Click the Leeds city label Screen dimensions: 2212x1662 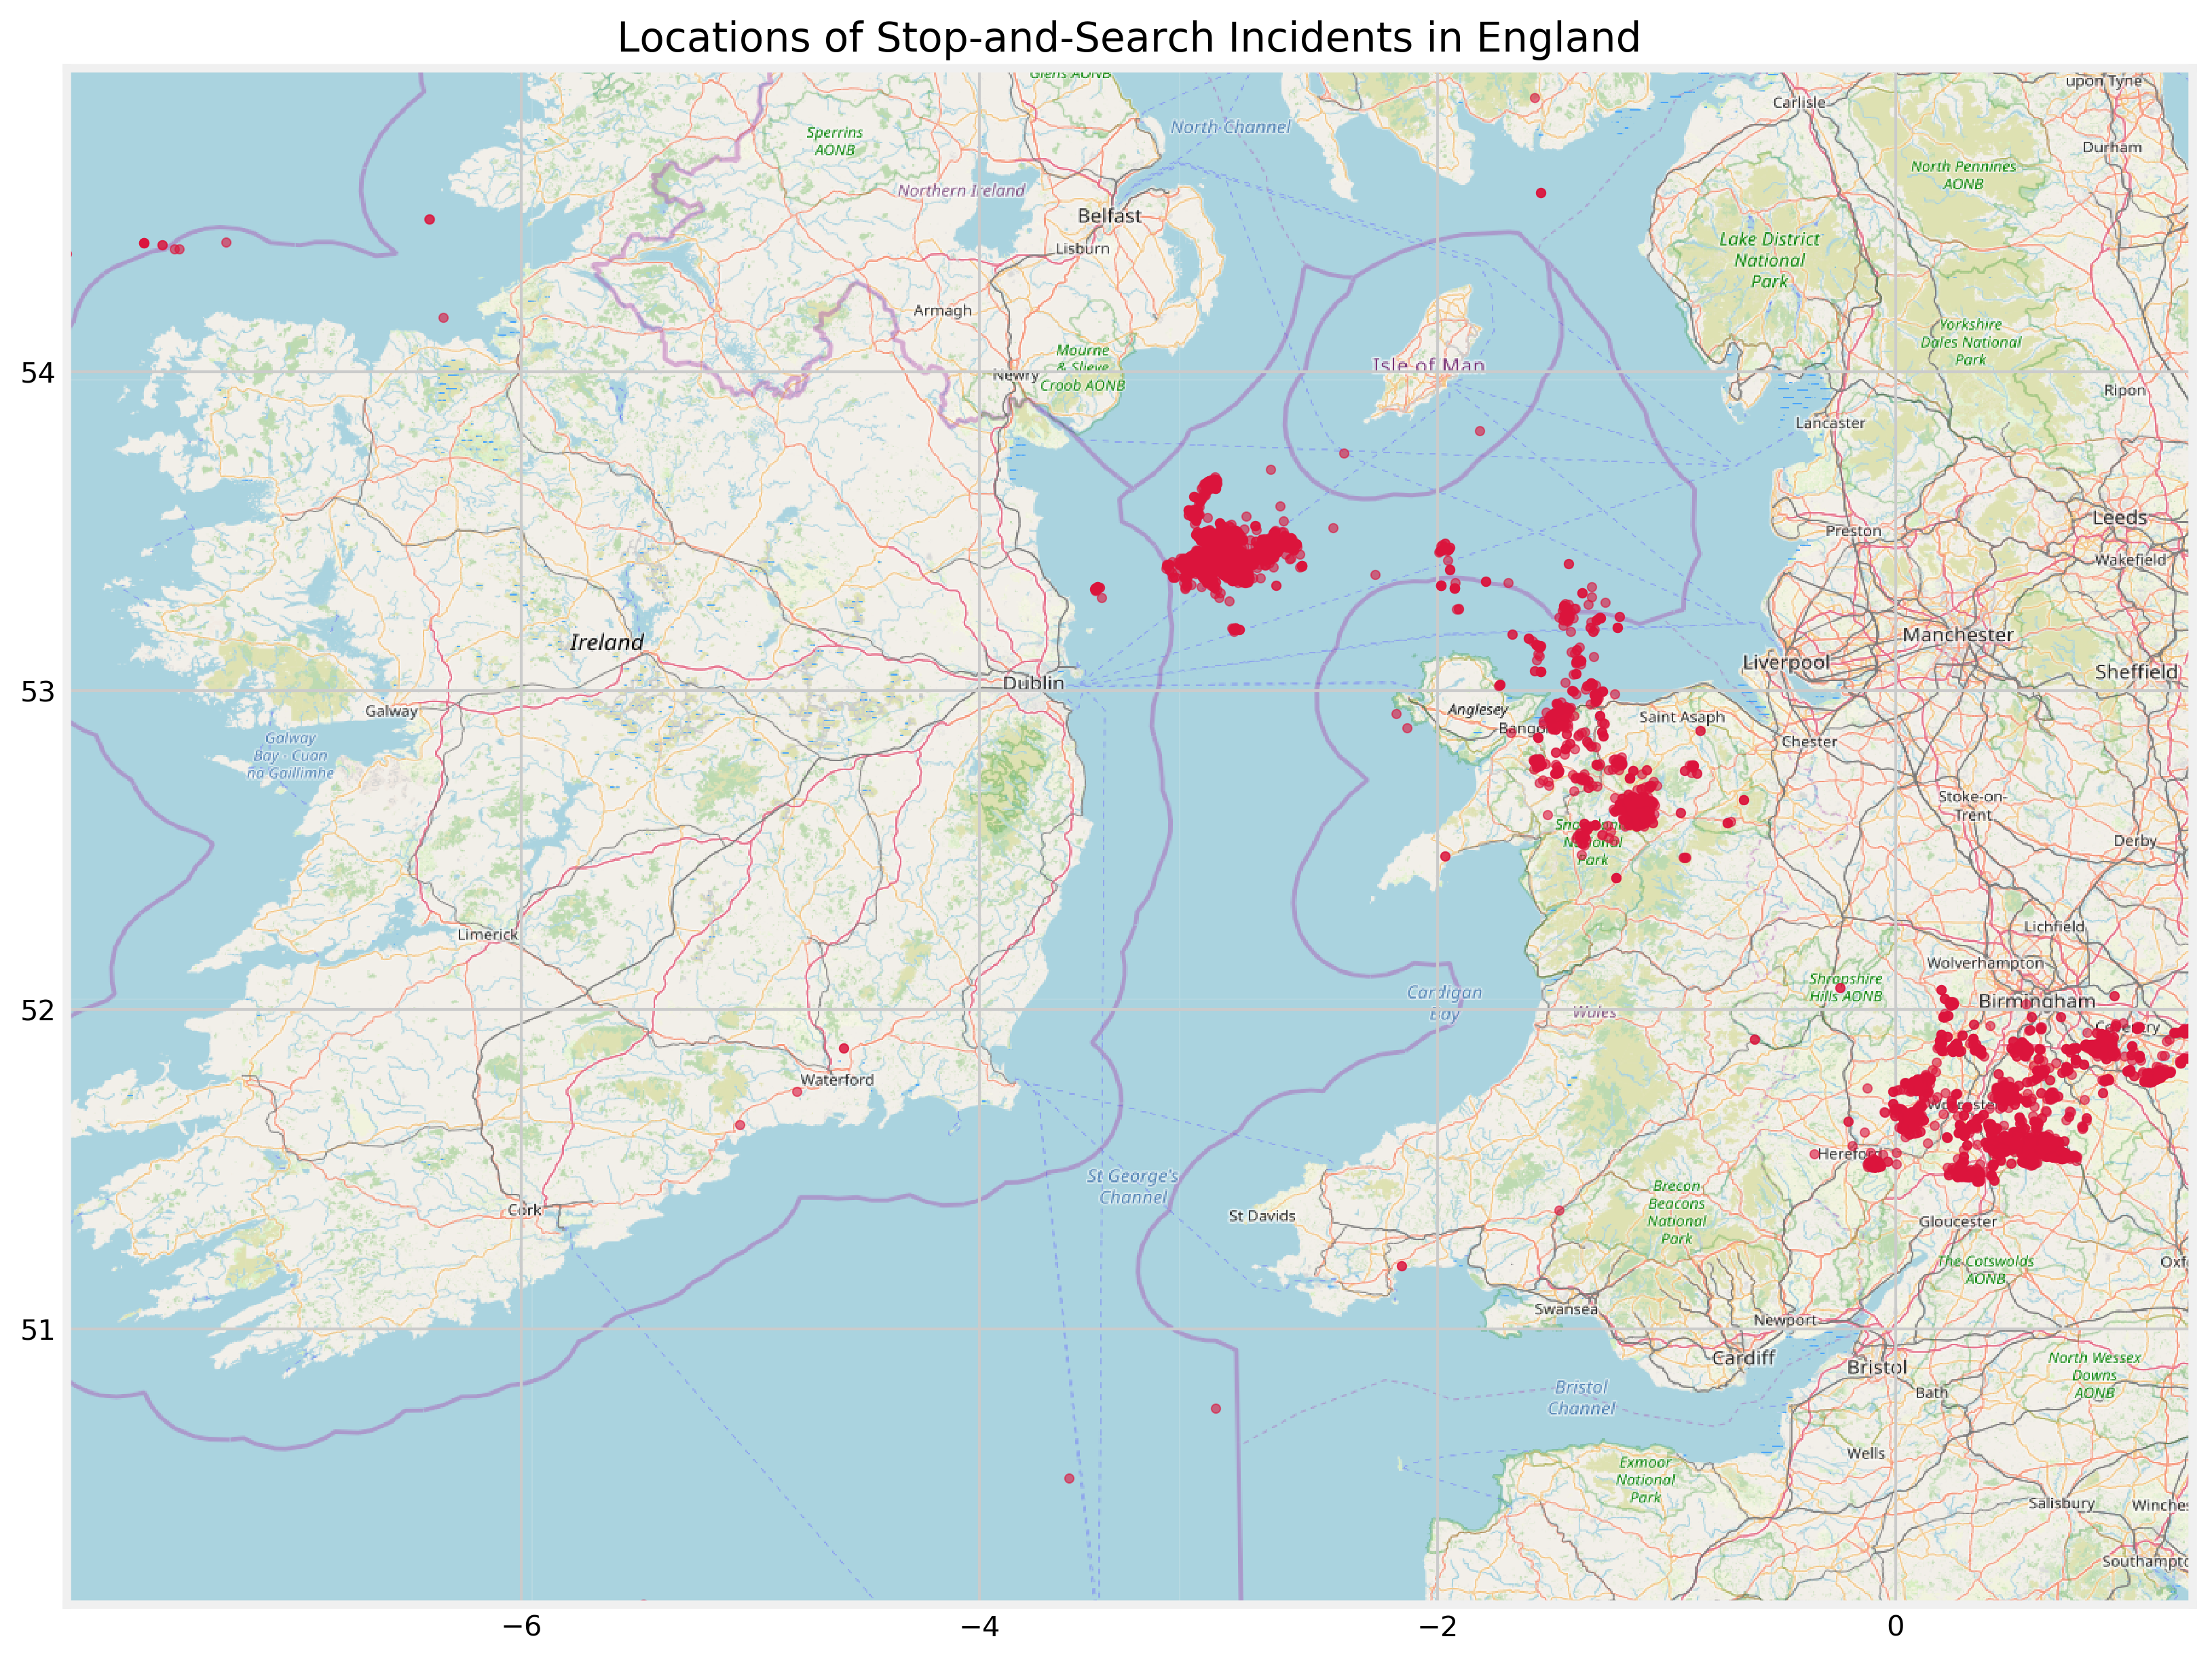coord(2120,518)
